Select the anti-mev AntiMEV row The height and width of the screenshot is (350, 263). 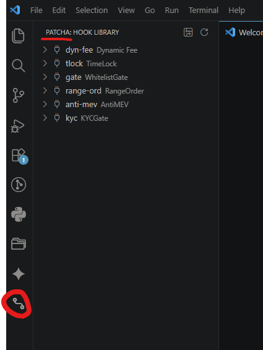click(x=126, y=105)
